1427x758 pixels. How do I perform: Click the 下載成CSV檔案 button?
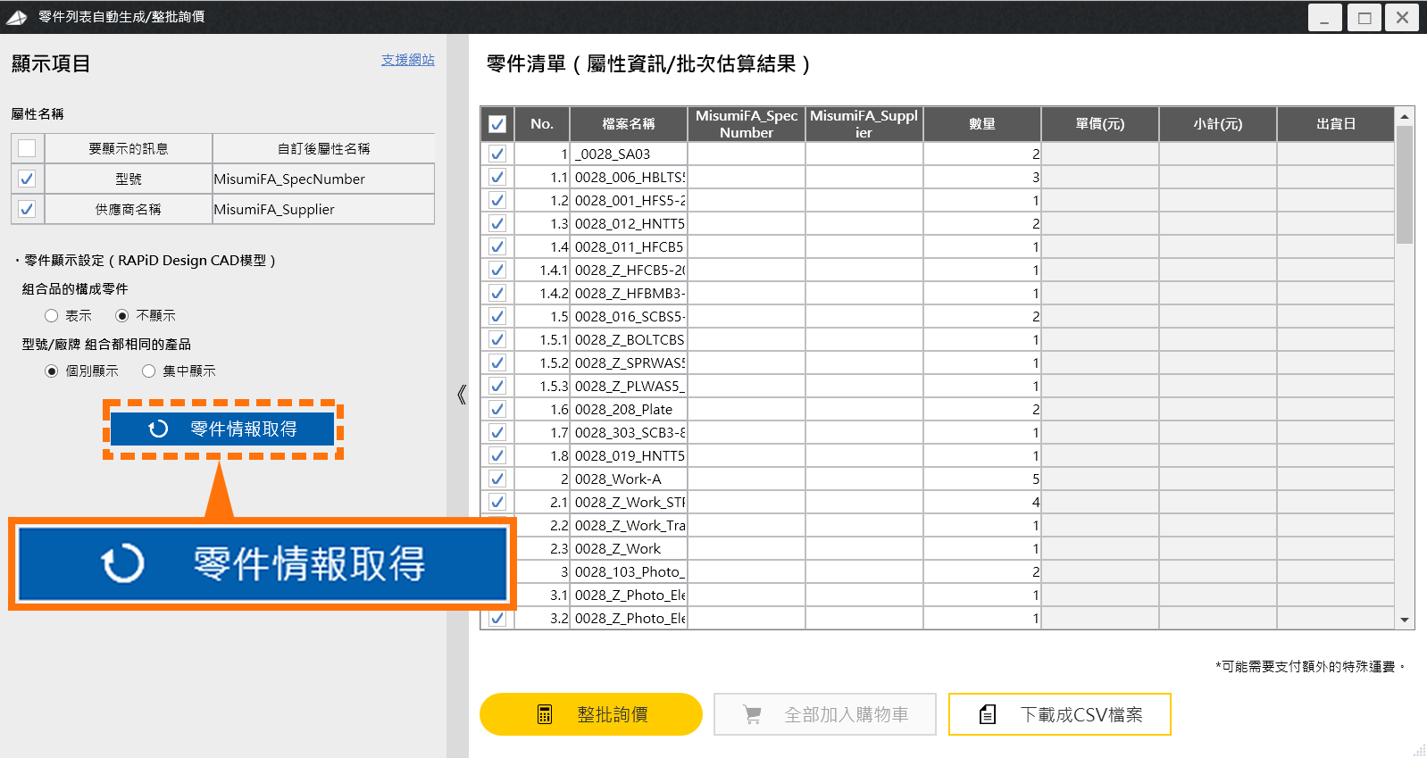[1059, 714]
